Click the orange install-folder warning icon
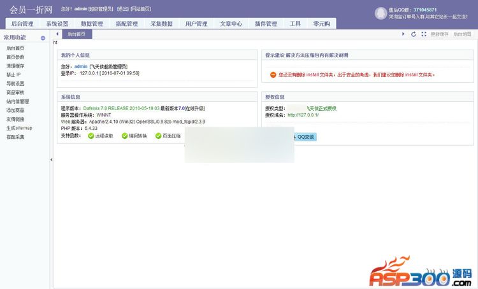 tap(273, 74)
